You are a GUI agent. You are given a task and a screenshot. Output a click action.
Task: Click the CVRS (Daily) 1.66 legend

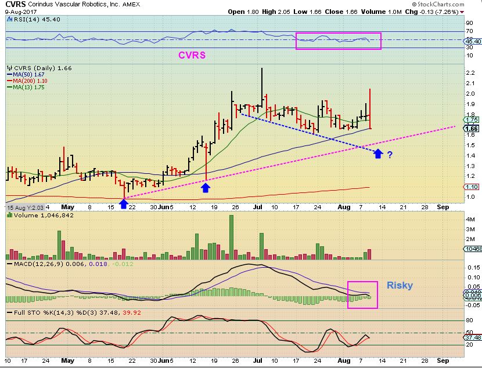[43, 68]
